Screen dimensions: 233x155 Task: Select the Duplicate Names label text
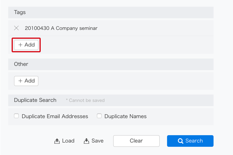click(x=125, y=116)
